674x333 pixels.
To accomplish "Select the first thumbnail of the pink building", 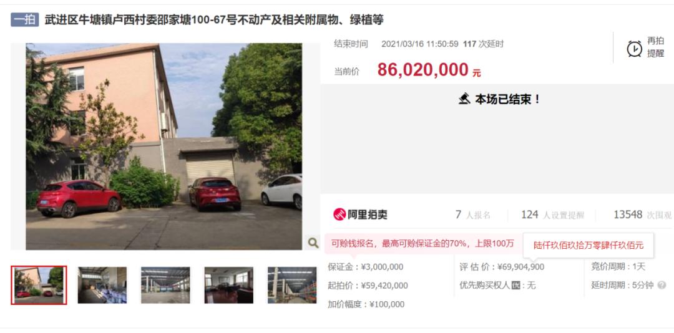I will (x=39, y=286).
